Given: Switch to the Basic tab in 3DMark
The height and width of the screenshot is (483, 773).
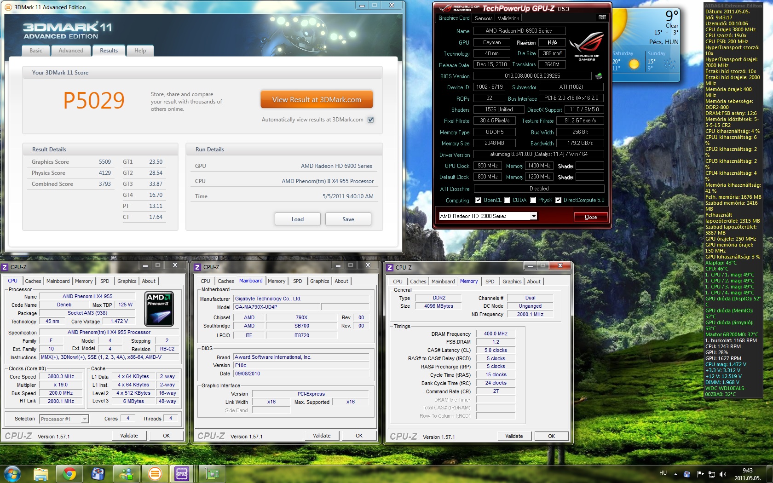Looking at the screenshot, I should tap(36, 51).
